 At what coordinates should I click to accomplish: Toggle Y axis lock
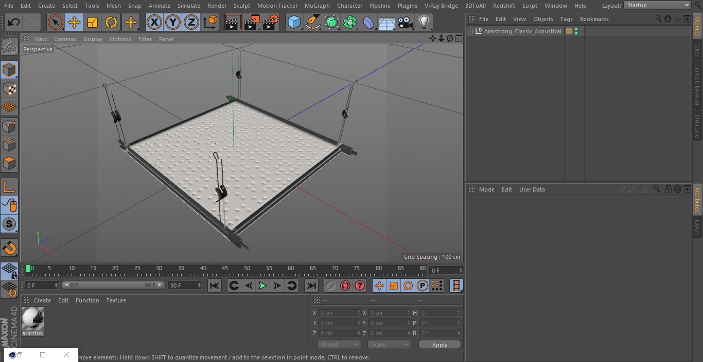click(173, 22)
